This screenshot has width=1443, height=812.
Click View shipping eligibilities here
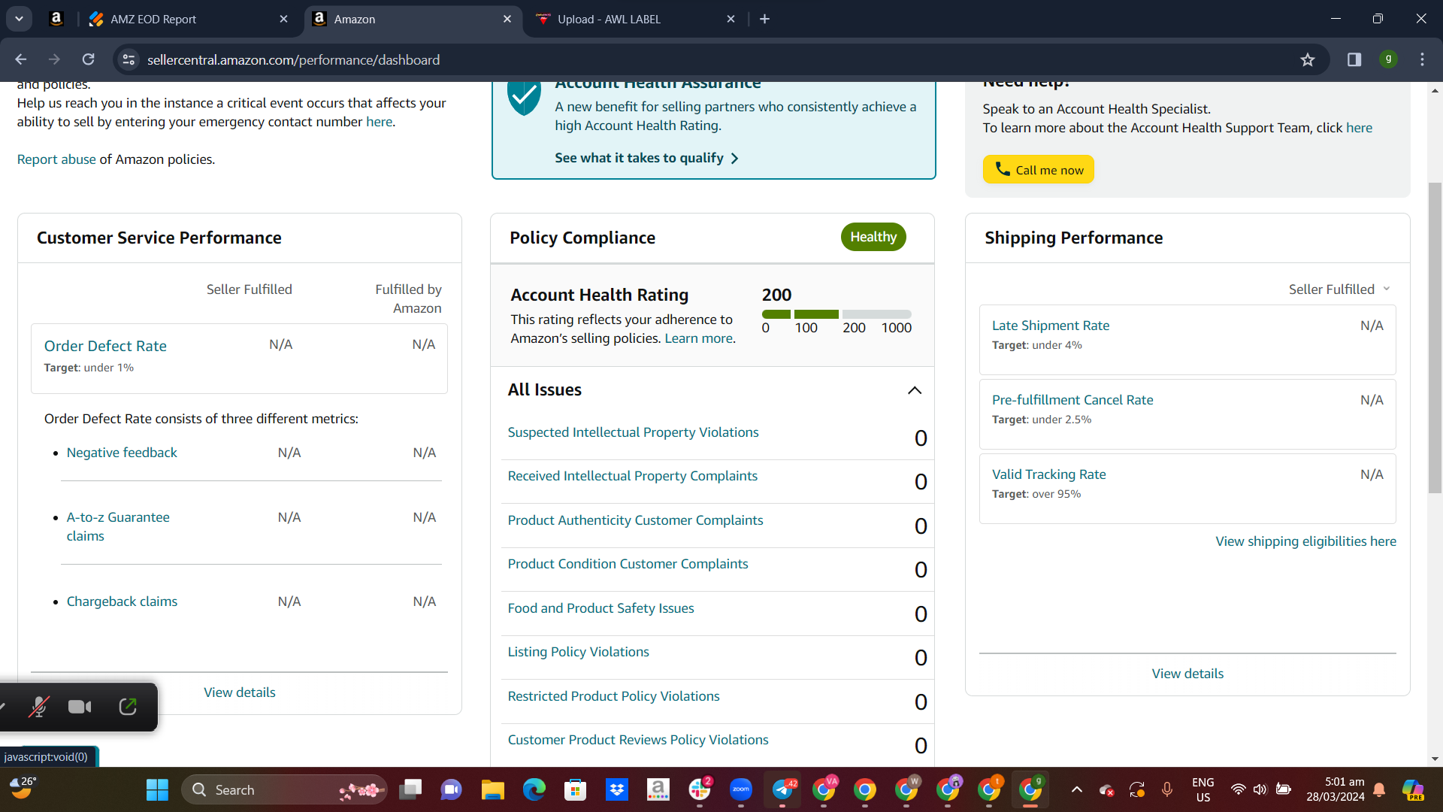1305,541
